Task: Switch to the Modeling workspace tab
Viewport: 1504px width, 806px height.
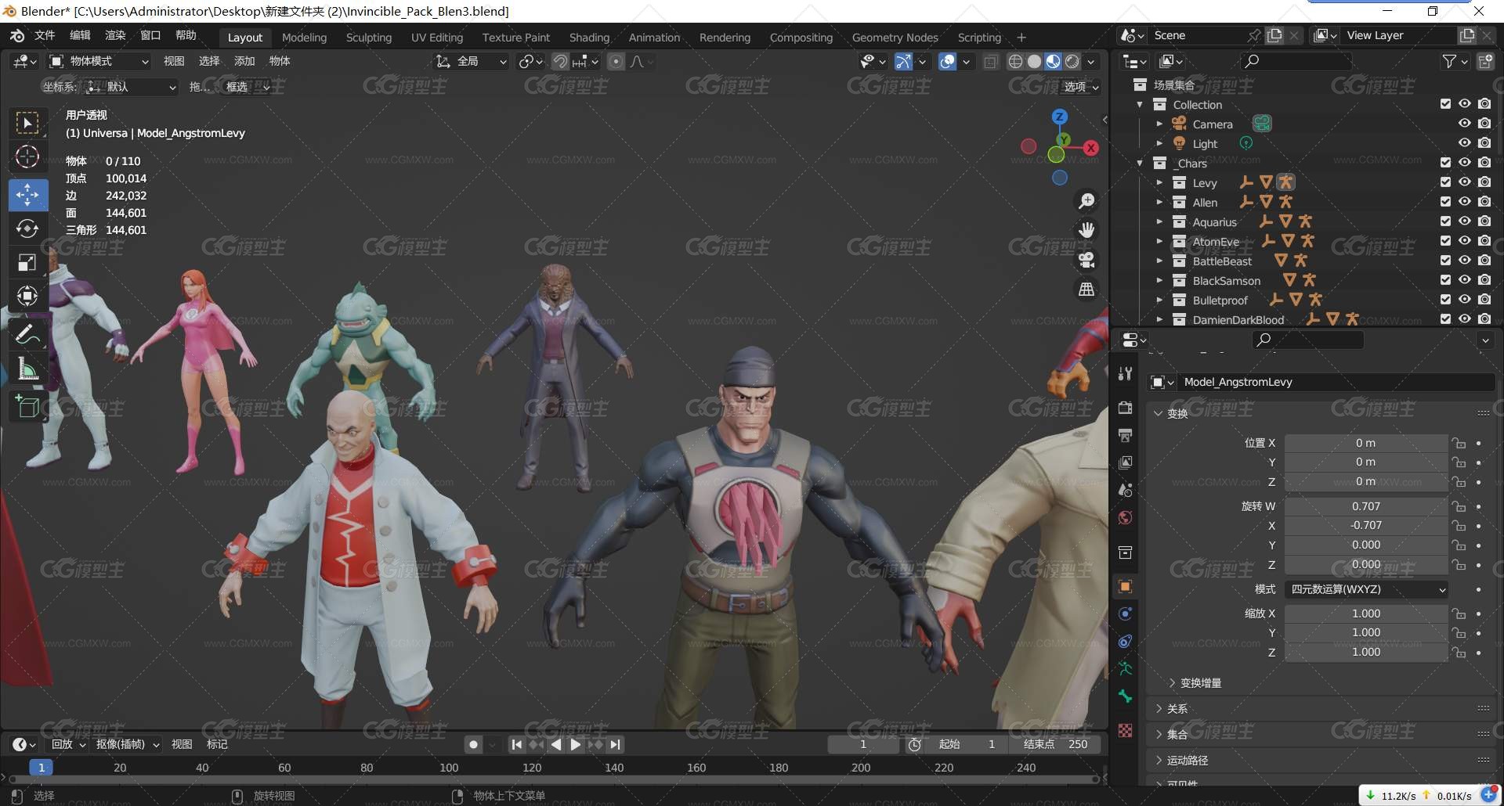Action: tap(304, 38)
